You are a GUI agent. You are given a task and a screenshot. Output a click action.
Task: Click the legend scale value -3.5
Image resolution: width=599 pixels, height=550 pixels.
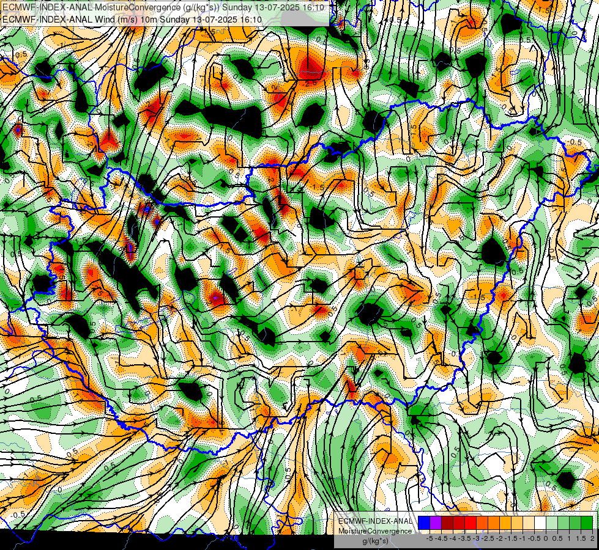(464, 538)
